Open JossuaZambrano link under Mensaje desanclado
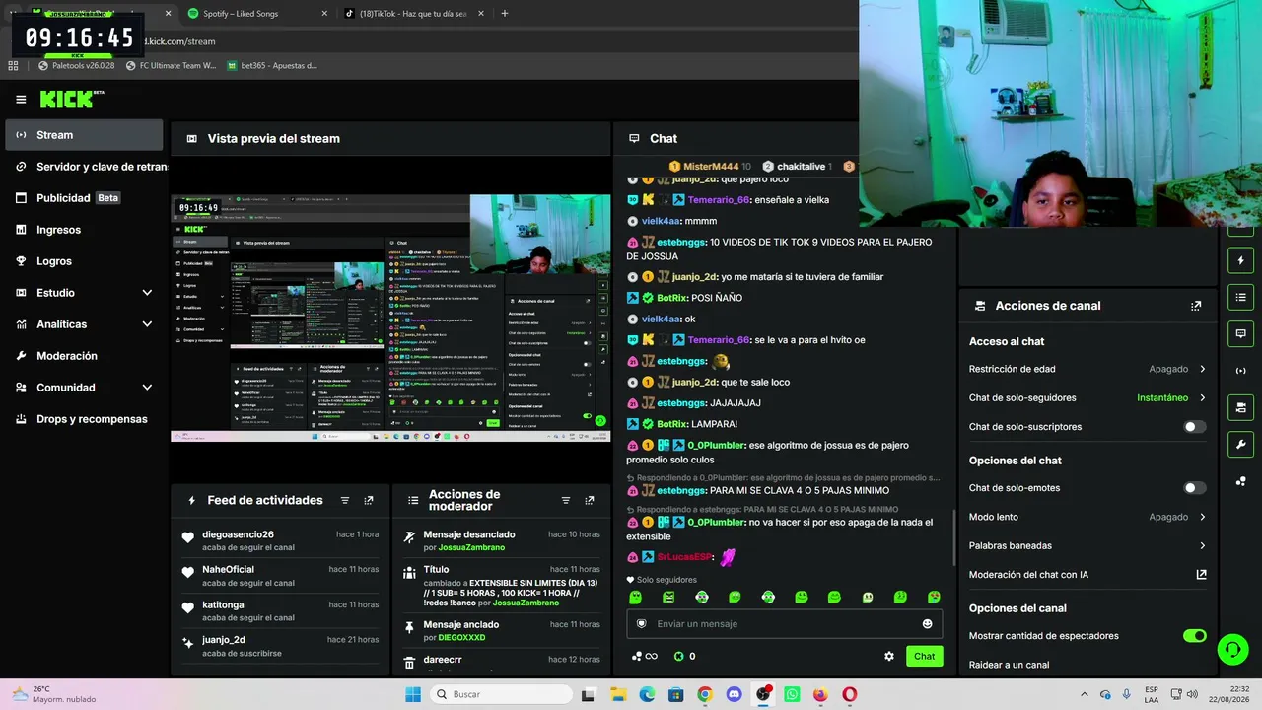 (470, 547)
